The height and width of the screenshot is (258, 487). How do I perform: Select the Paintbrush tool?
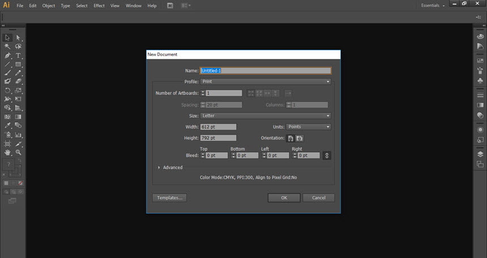point(7,73)
